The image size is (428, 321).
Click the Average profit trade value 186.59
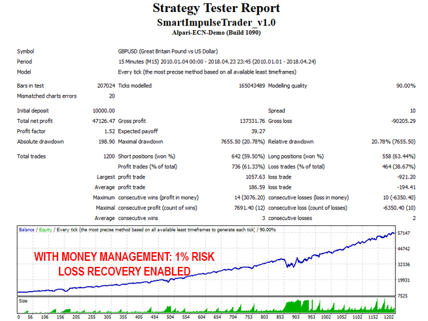[x=257, y=187]
